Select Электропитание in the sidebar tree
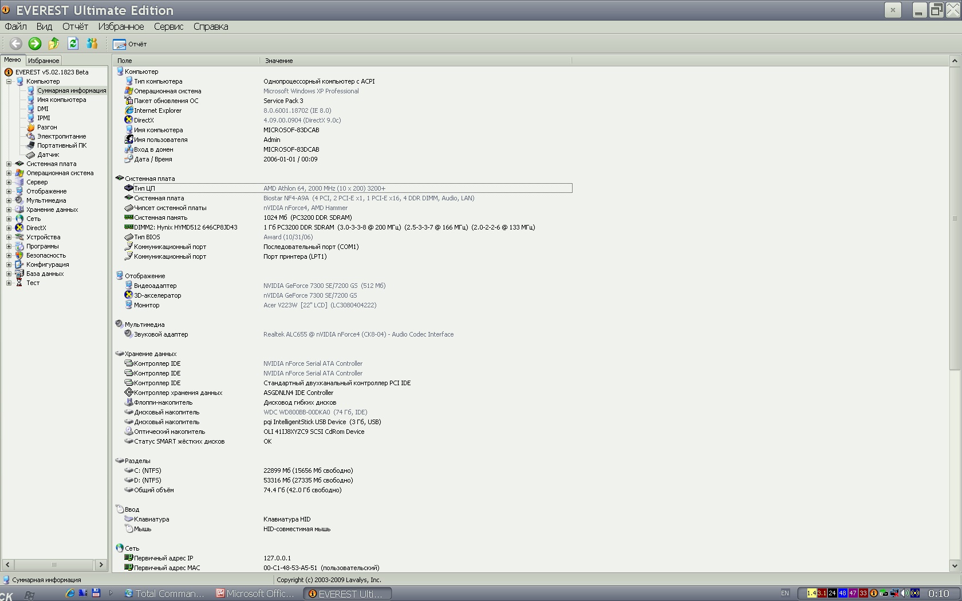This screenshot has height=601, width=962. tap(61, 136)
